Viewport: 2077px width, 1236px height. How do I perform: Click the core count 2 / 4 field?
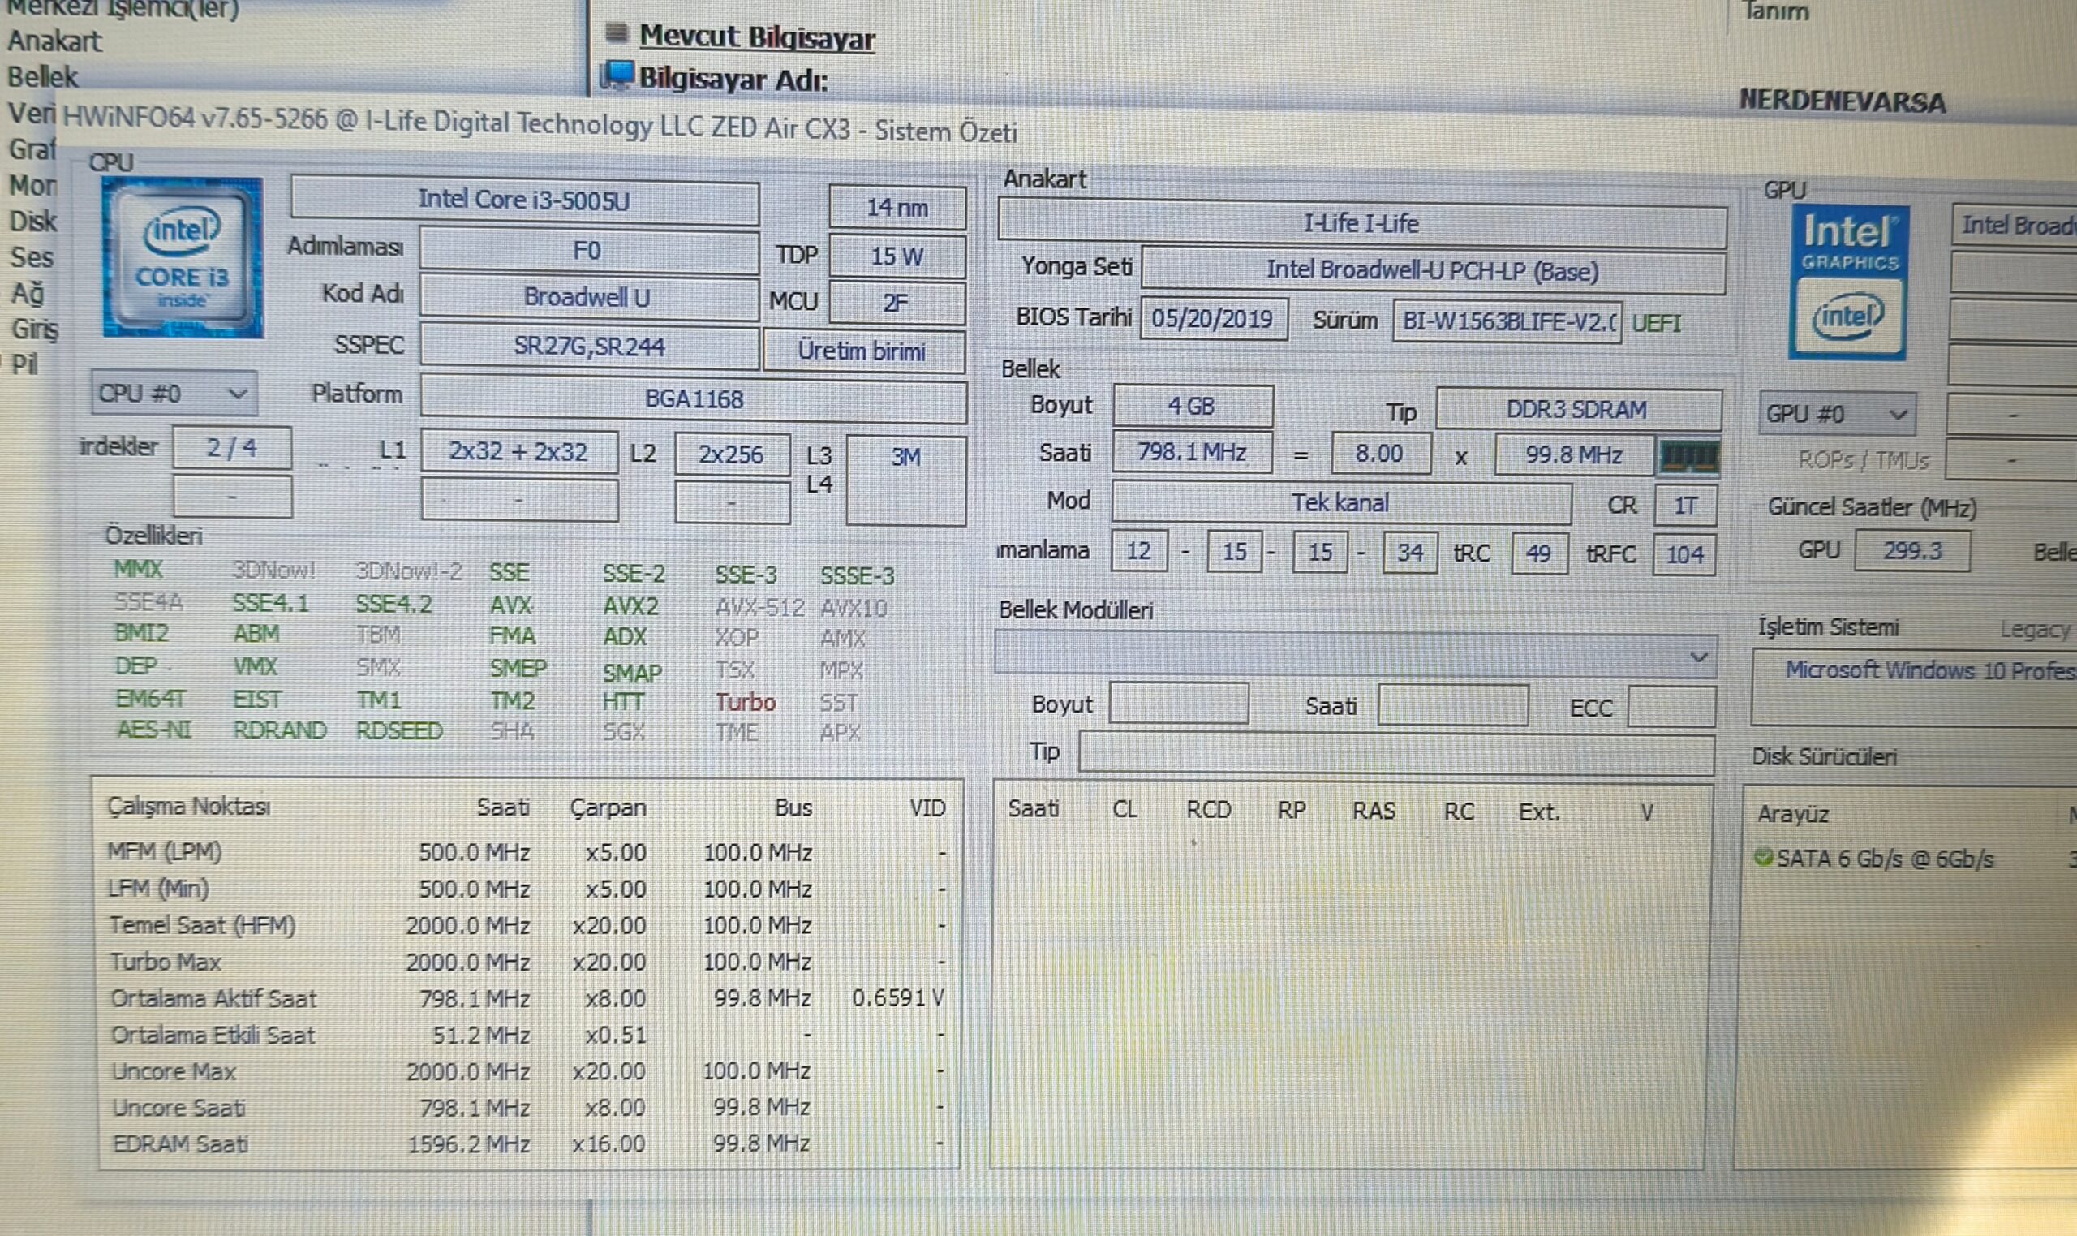click(x=232, y=448)
